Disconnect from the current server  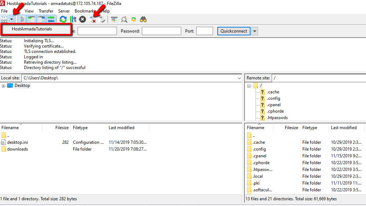[x=93, y=20]
